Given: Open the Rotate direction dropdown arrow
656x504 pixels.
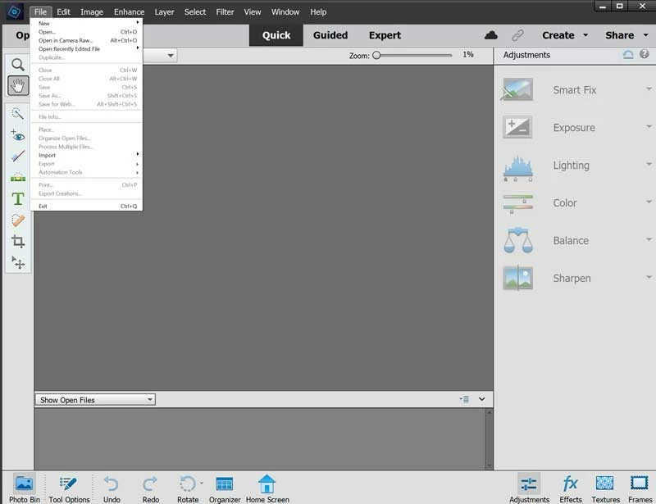Looking at the screenshot, I should point(202,483).
